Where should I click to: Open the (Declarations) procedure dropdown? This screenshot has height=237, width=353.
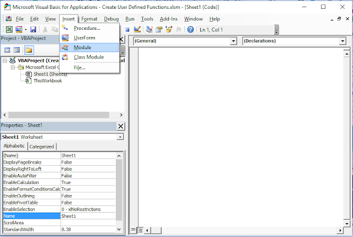pyautogui.click(x=343, y=41)
